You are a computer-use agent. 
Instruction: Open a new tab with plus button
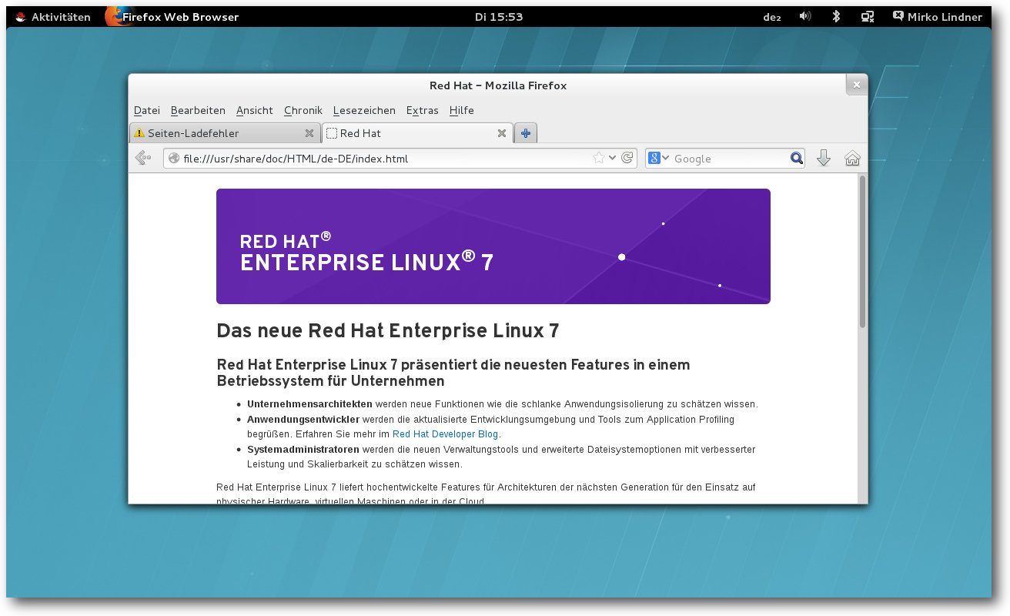[x=526, y=133]
